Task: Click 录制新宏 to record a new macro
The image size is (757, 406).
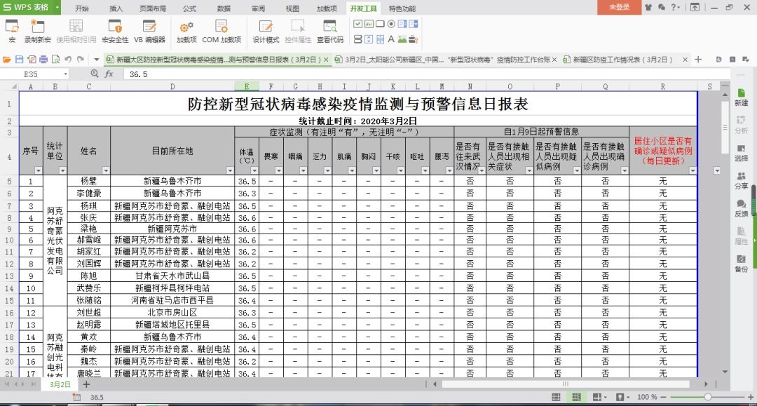Action: [x=38, y=32]
